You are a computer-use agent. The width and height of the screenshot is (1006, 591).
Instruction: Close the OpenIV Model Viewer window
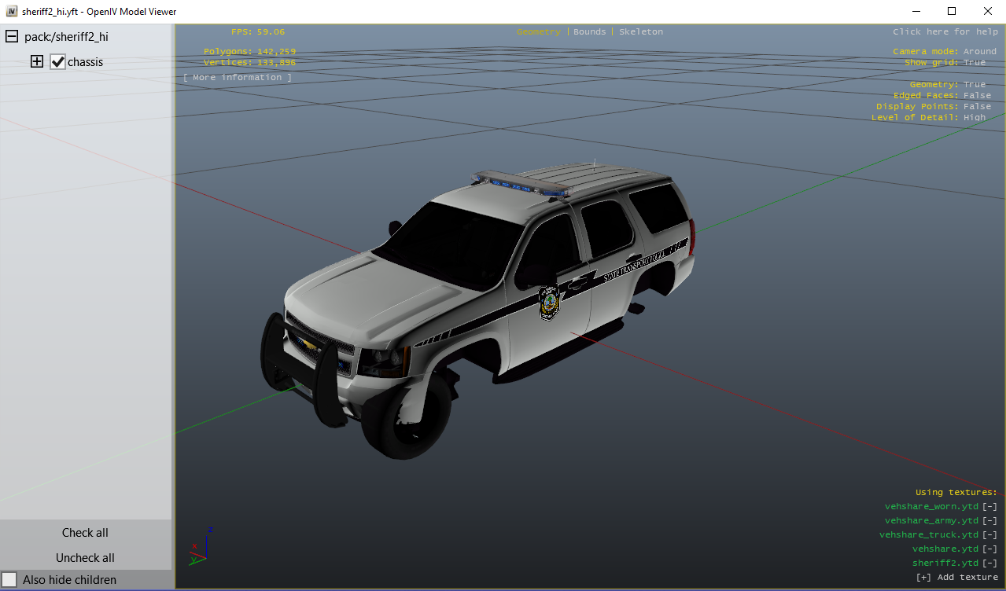pyautogui.click(x=988, y=11)
